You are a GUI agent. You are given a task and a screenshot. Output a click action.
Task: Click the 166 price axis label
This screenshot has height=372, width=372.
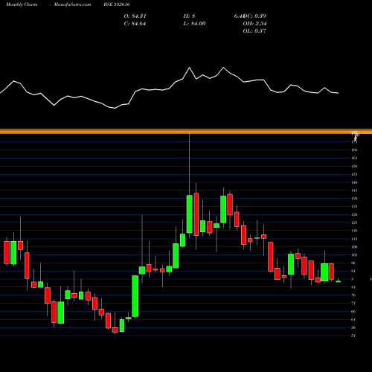pyautogui.click(x=354, y=150)
